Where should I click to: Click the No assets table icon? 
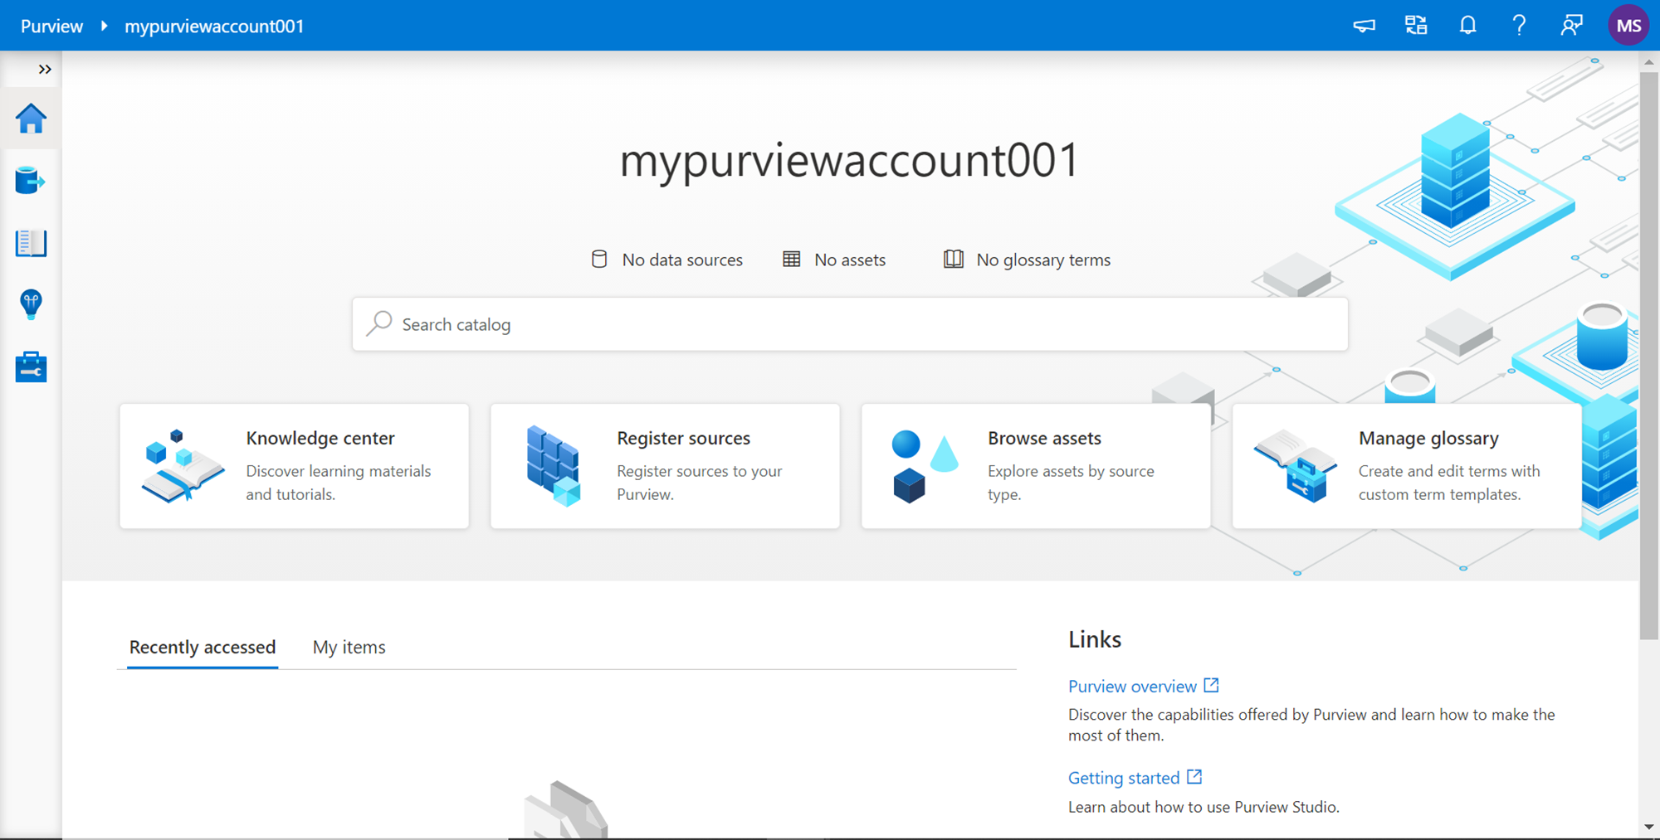(x=792, y=260)
